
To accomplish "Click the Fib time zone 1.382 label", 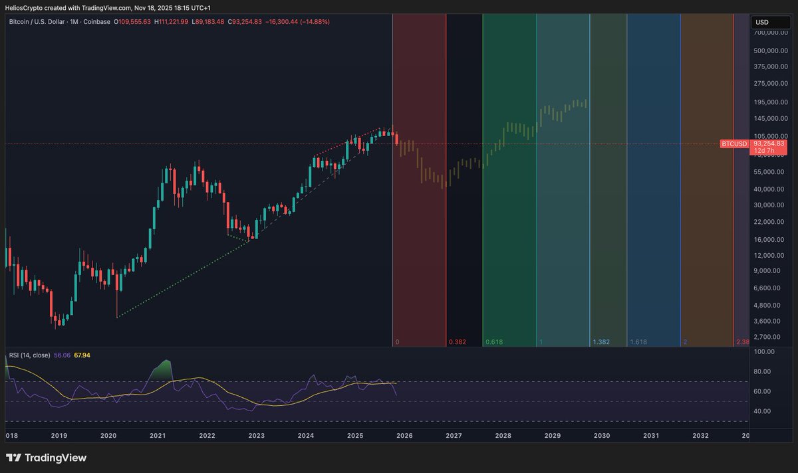I will click(x=601, y=341).
